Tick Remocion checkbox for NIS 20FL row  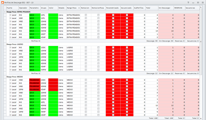pos(86,15)
